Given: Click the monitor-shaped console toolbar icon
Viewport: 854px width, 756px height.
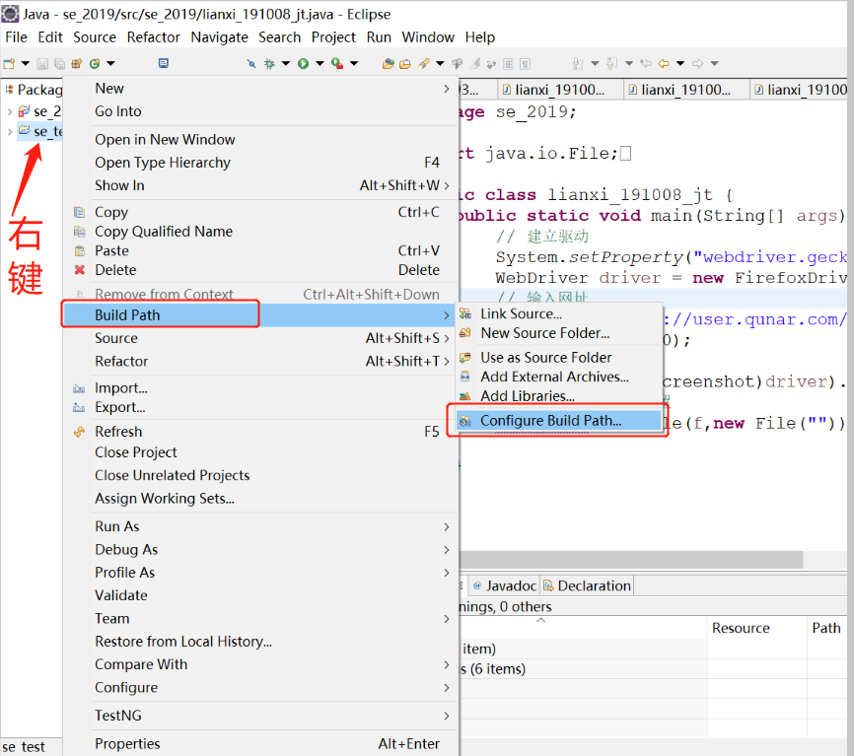Looking at the screenshot, I should pos(164,63).
